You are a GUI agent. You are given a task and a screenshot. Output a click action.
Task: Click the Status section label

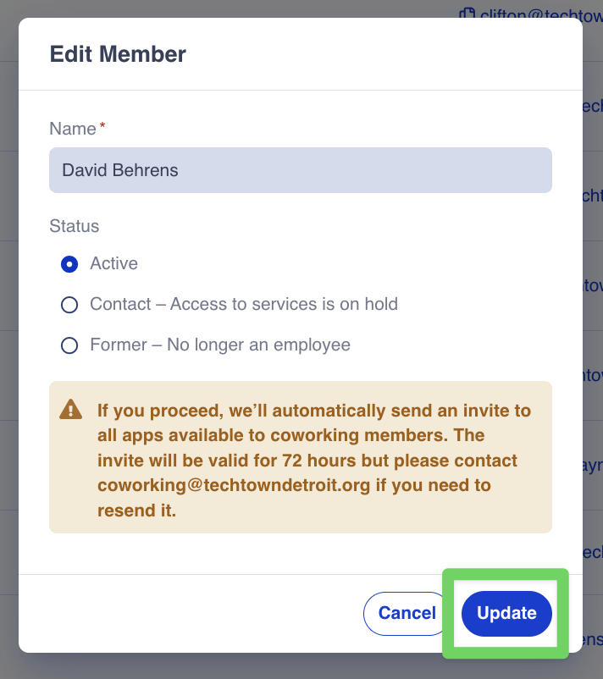(75, 226)
